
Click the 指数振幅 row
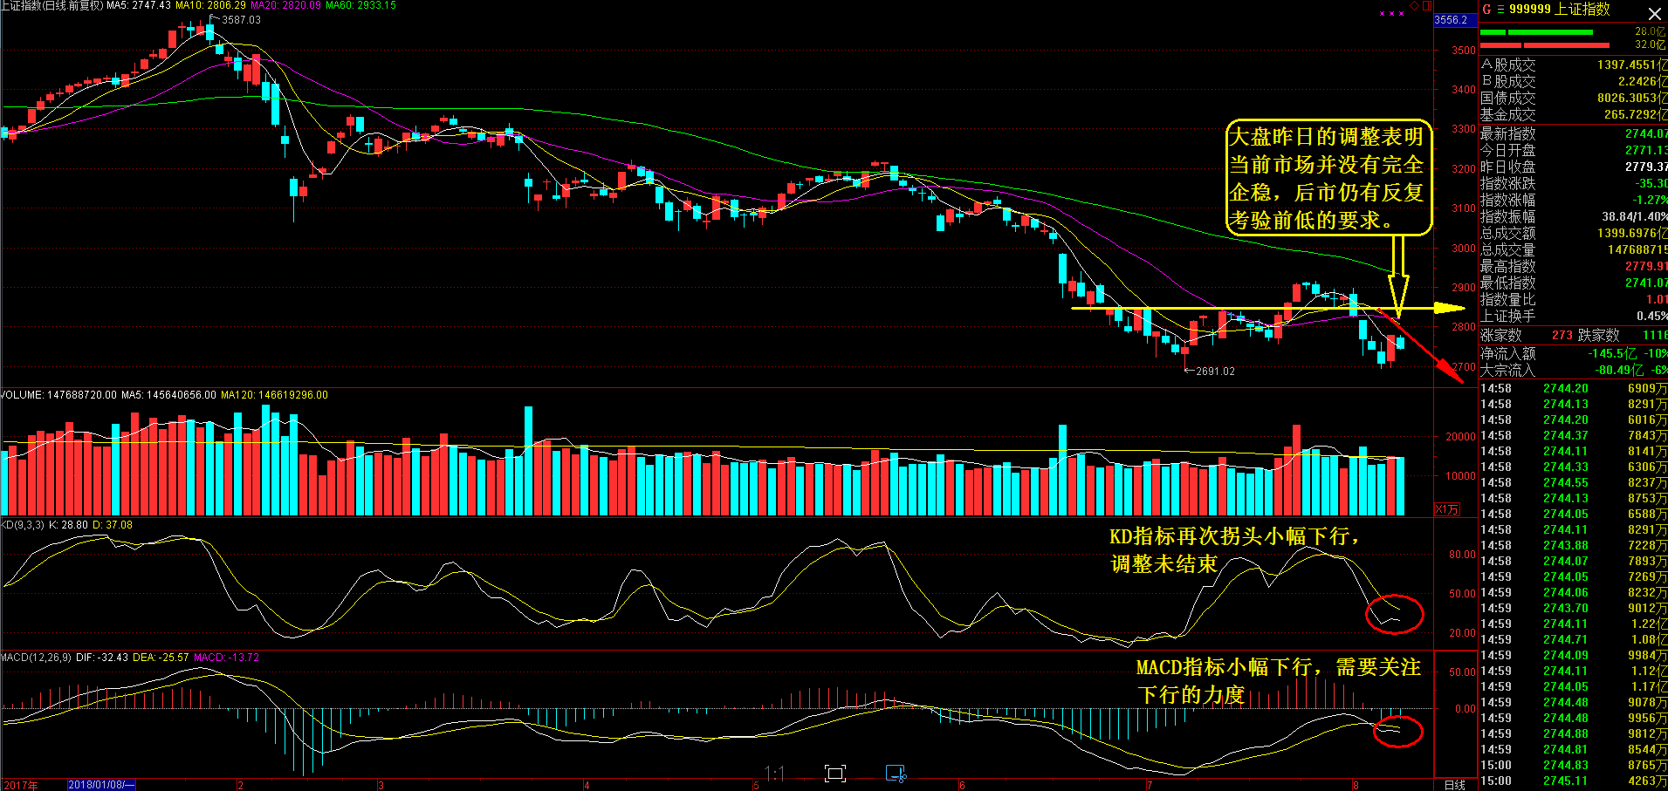[x=1573, y=217]
